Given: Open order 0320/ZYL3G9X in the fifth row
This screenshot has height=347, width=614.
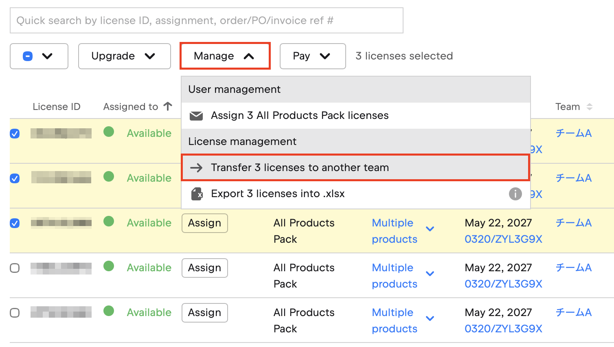Looking at the screenshot, I should click(x=504, y=329).
